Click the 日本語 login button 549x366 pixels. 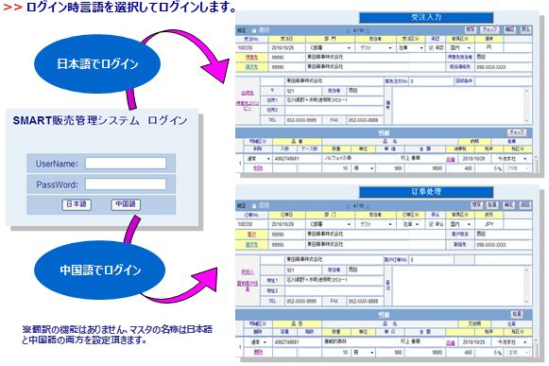tap(77, 204)
